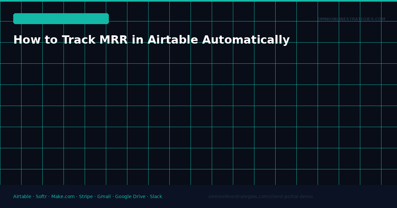Click the OMNIONLINESTRATEGIES.COM text in header
Image resolution: width=397 pixels, height=208 pixels.
click(351, 19)
